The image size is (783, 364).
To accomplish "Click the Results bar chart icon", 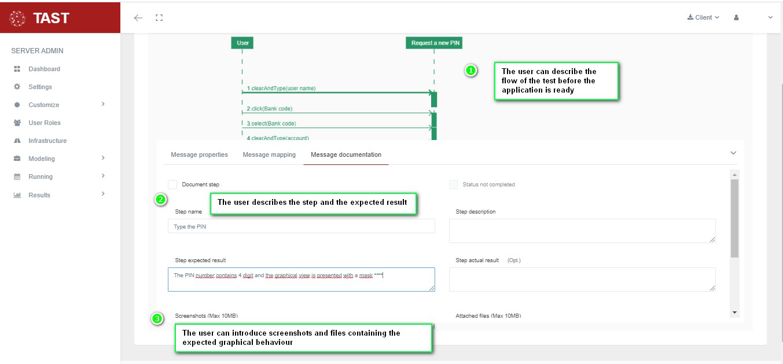I will [17, 195].
